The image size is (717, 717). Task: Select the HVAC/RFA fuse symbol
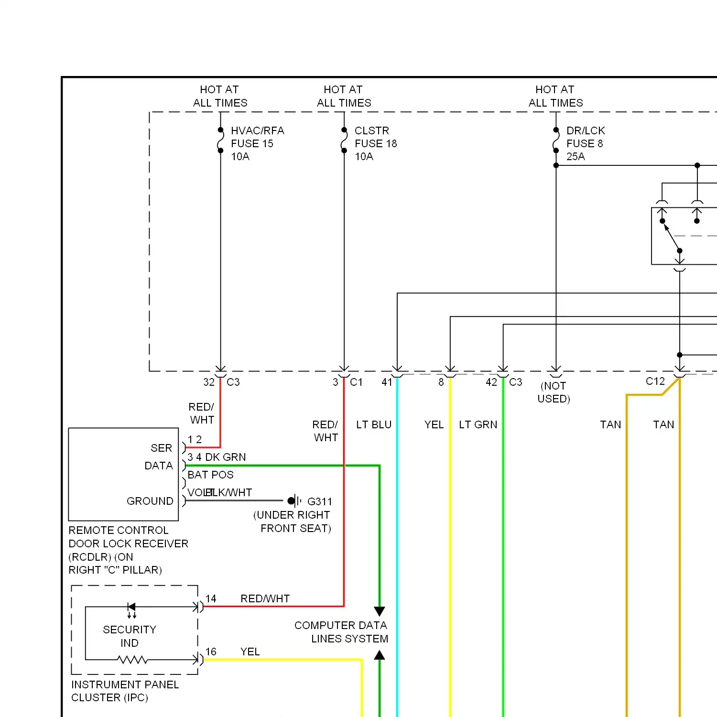[220, 140]
